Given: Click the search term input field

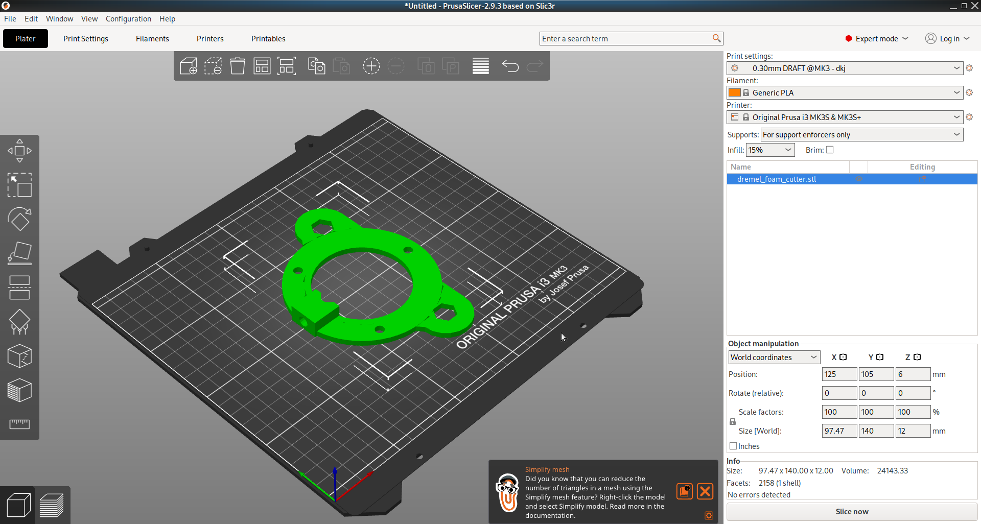Looking at the screenshot, I should [626, 39].
